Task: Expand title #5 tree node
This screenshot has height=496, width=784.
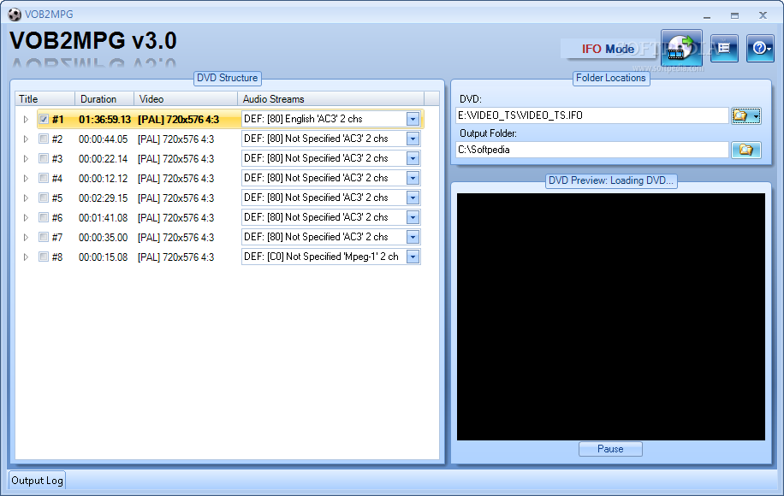Action: (x=26, y=198)
